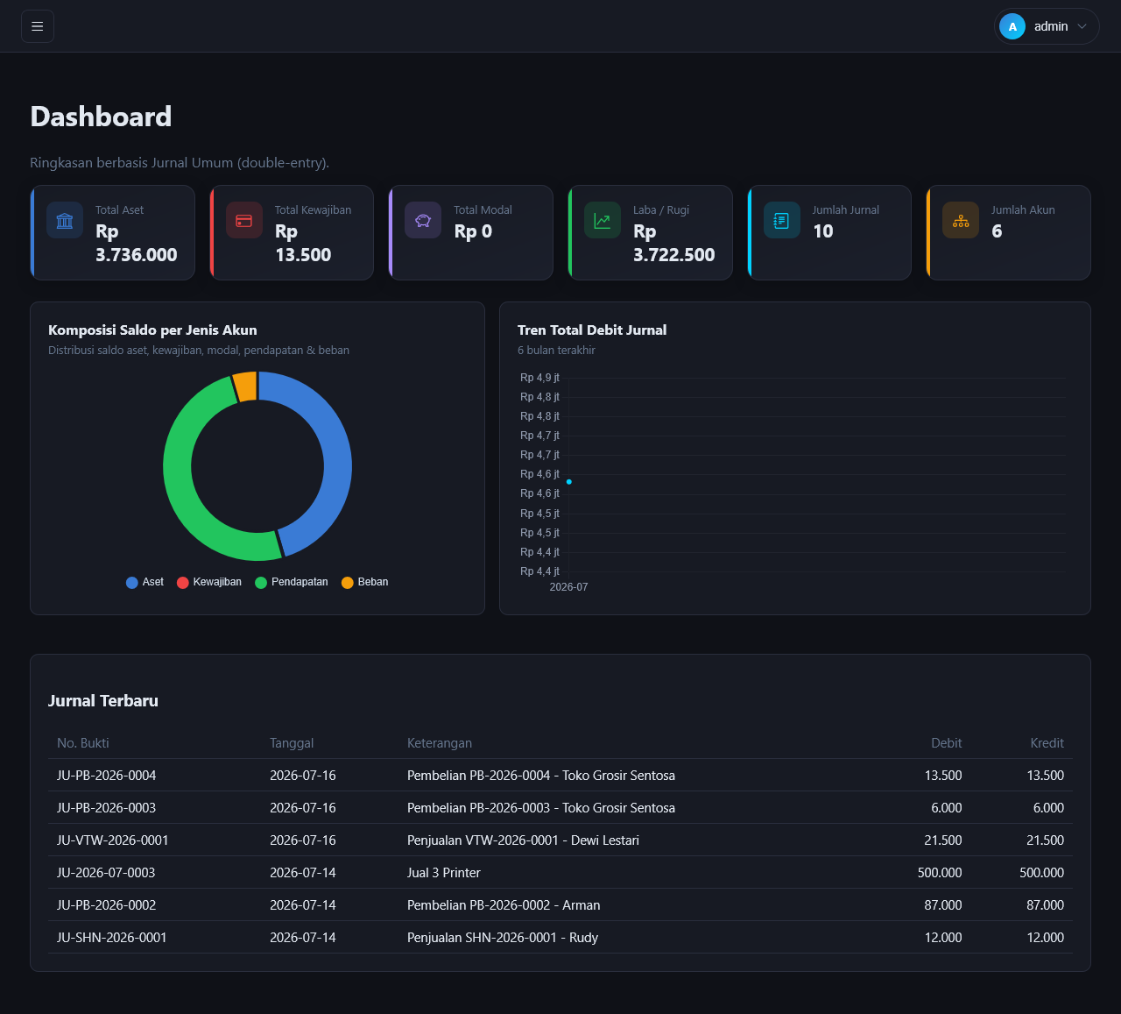Click the No. Bukti column header
This screenshot has width=1121, height=1014.
pyautogui.click(x=83, y=743)
